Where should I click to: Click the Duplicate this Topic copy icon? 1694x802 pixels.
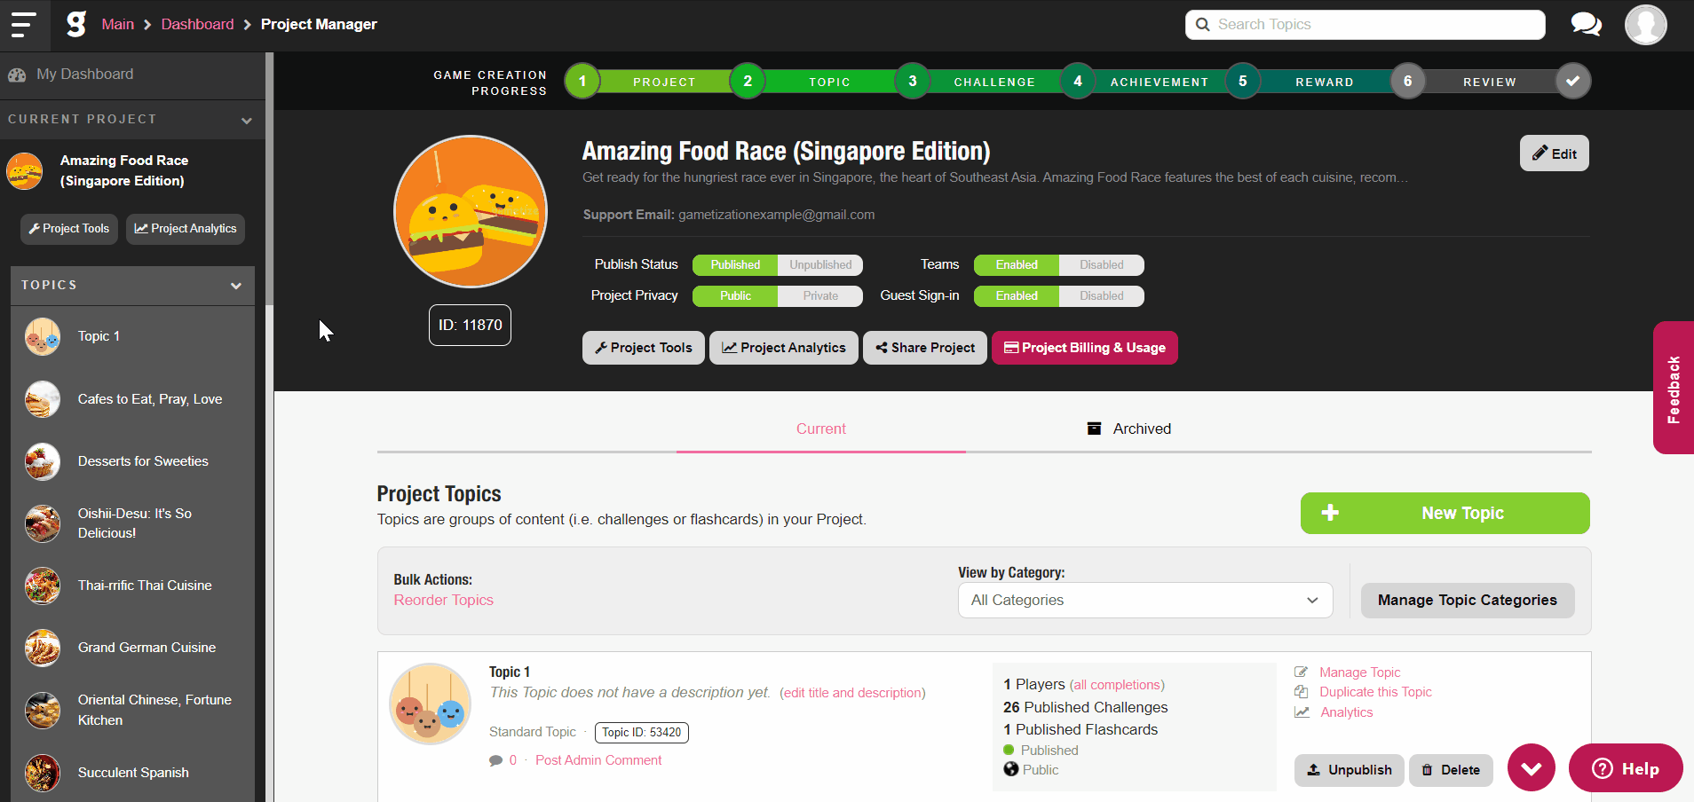(x=1302, y=692)
